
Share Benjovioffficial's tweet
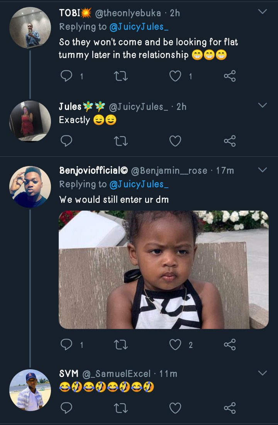click(x=230, y=344)
